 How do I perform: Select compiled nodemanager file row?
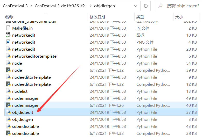(101, 105)
